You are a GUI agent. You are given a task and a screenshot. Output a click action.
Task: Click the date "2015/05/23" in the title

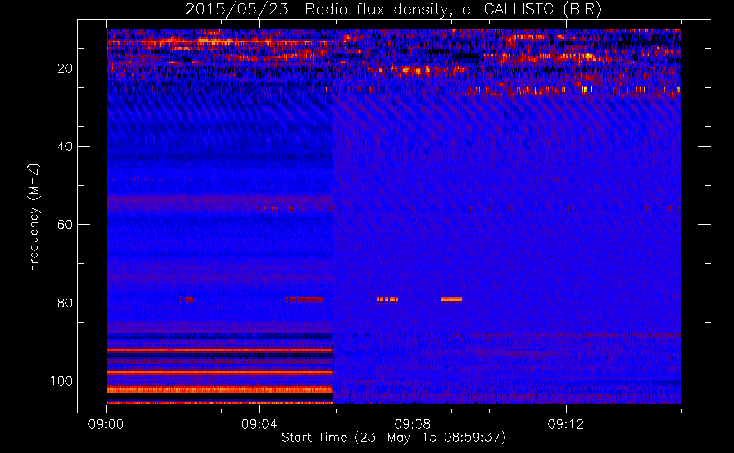coord(237,9)
